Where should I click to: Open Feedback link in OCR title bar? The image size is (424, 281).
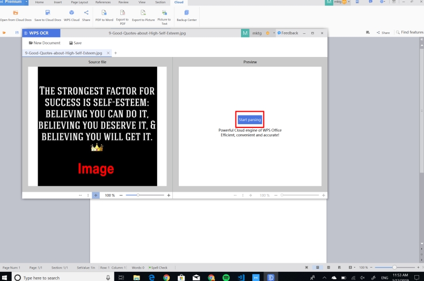[x=288, y=33]
